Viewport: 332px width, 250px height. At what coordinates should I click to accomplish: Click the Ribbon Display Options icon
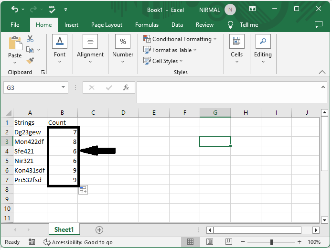point(252,9)
